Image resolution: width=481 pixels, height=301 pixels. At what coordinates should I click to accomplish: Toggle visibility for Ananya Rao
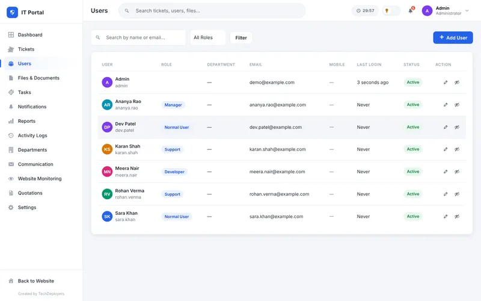[x=457, y=105]
